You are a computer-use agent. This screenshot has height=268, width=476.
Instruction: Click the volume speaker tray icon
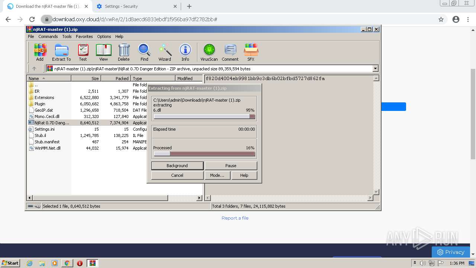click(423, 263)
